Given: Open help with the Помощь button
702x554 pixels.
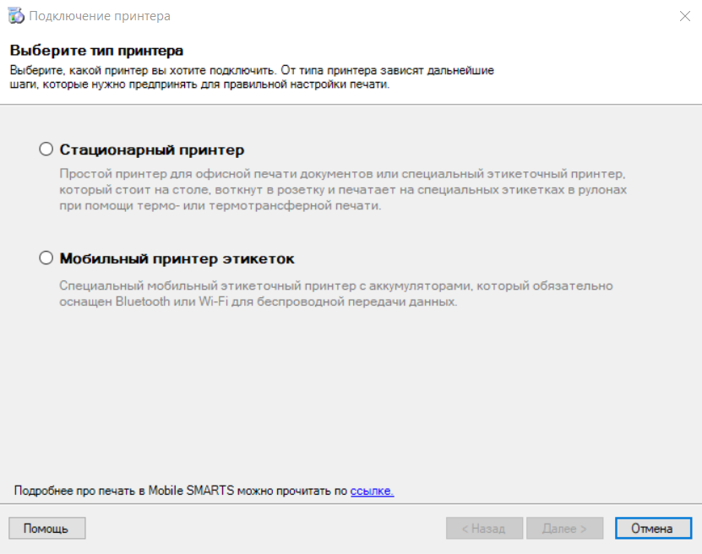Looking at the screenshot, I should click(47, 529).
